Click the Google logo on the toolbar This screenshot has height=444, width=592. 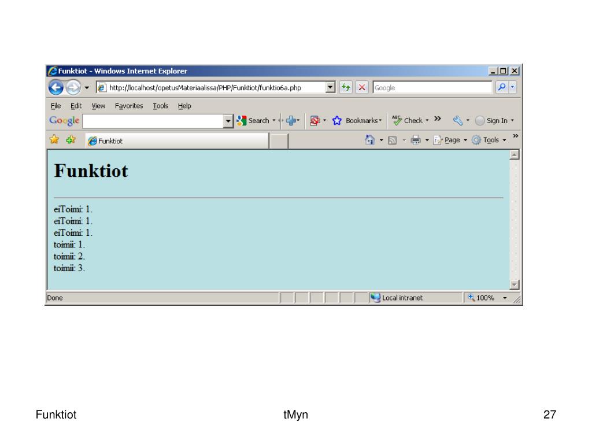pyautogui.click(x=64, y=120)
